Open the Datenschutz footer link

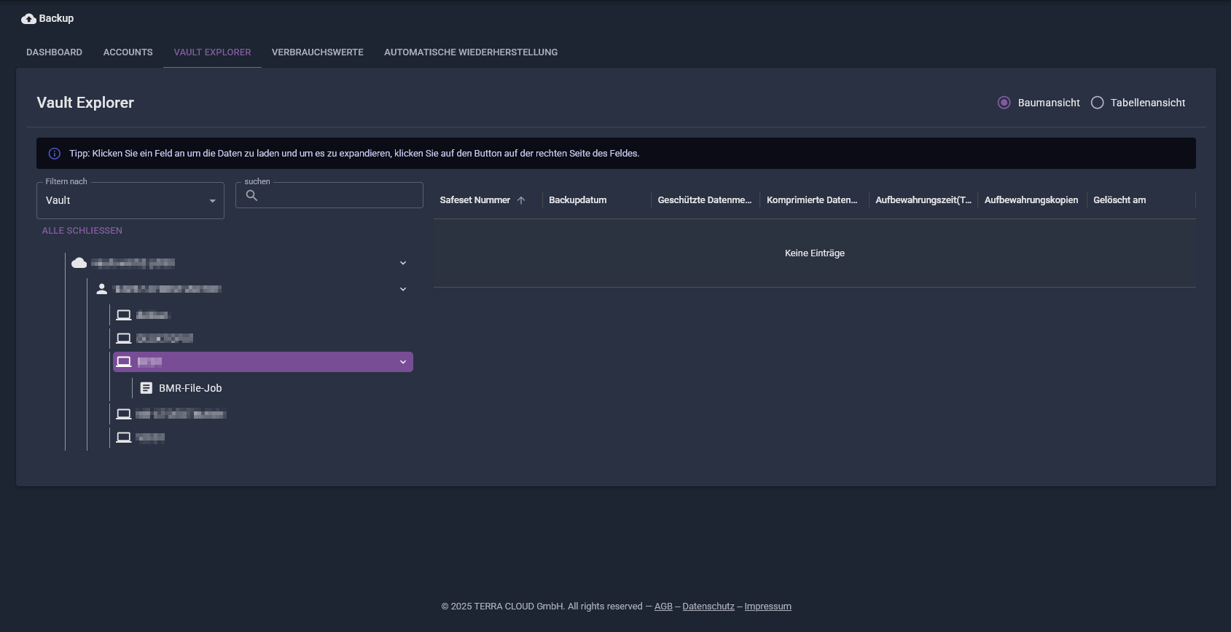(708, 607)
